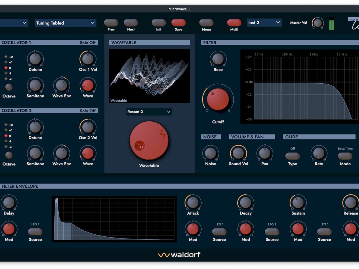The height and width of the screenshot is (269, 359).
Task: Click the filter envelope Attack knob
Action: point(193,202)
